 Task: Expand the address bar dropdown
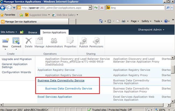point(90,8)
